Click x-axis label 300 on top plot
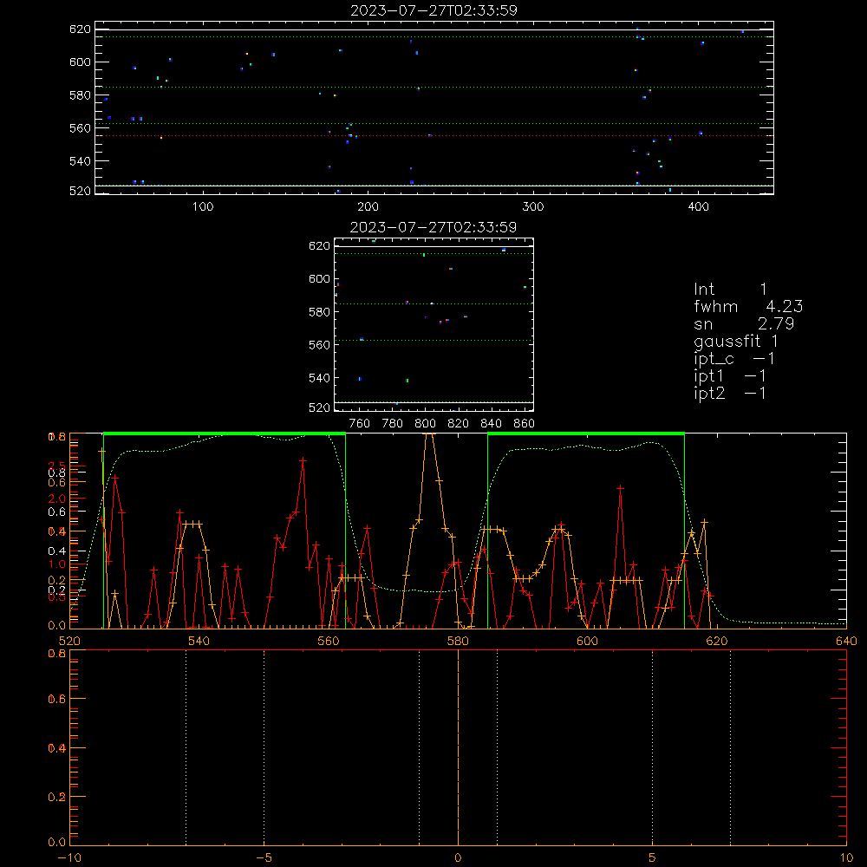This screenshot has width=867, height=867. 533,207
